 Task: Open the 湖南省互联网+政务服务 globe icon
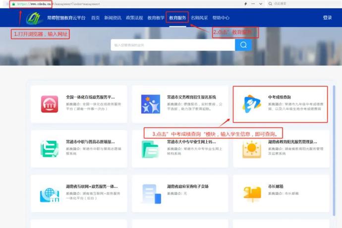[50, 193]
